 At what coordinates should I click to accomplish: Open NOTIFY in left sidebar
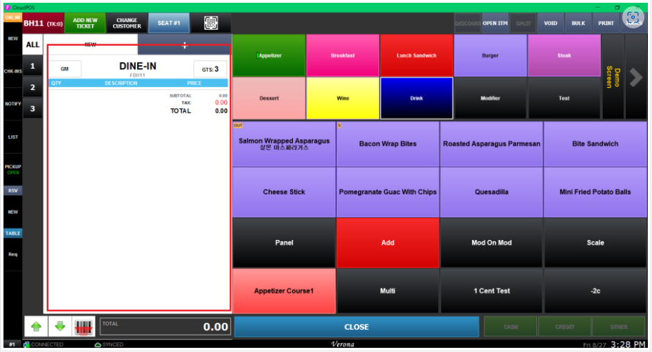(x=13, y=104)
